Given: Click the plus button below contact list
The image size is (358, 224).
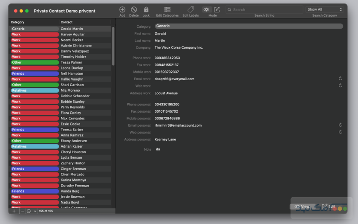Looking at the screenshot, I should 14,211.
